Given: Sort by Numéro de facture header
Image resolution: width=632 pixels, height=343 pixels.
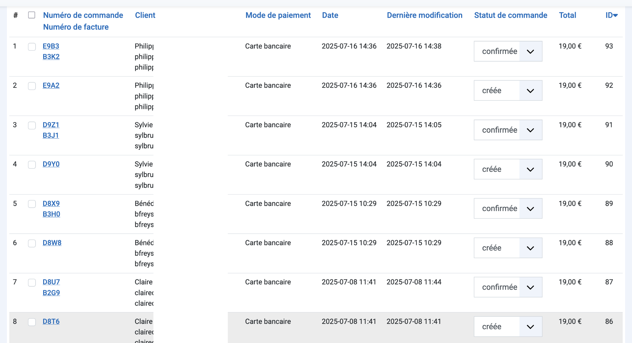Looking at the screenshot, I should coord(76,27).
